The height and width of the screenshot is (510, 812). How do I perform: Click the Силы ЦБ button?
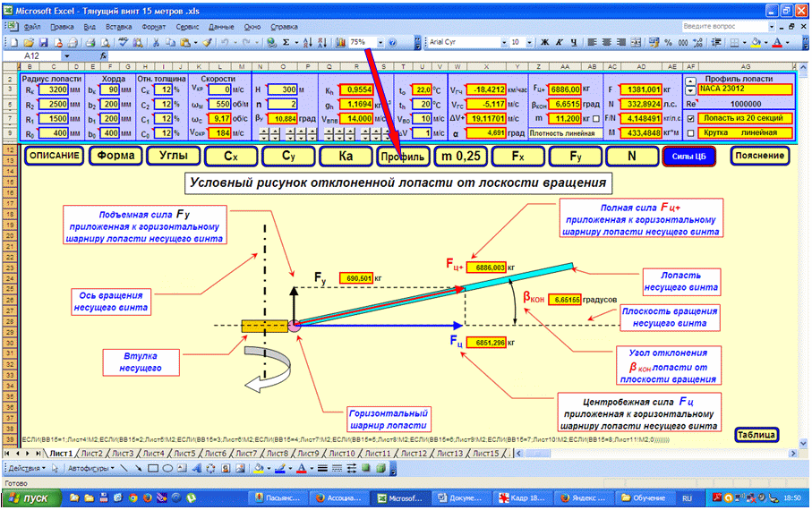(x=688, y=157)
